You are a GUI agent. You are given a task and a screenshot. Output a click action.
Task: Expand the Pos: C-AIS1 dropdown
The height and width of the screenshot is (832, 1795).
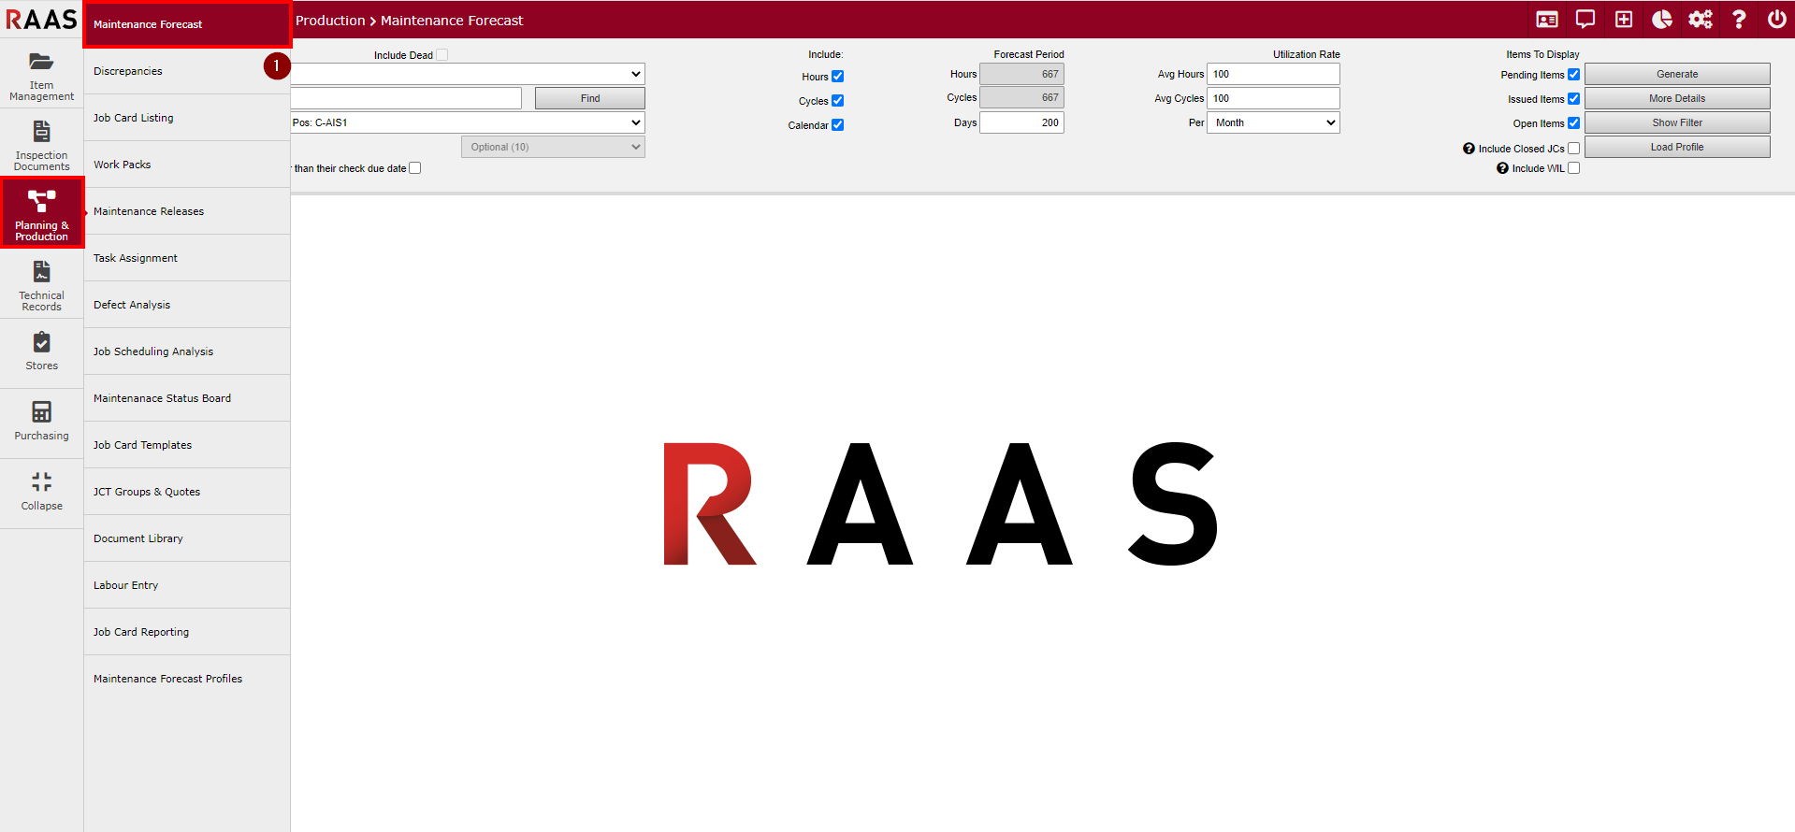[468, 122]
